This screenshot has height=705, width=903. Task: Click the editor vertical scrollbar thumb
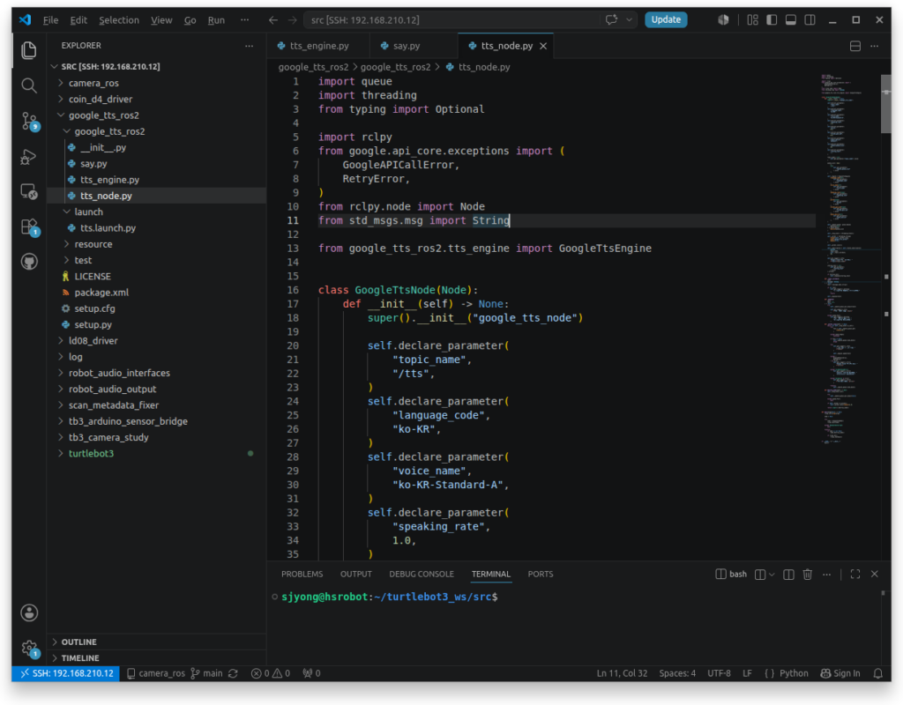pos(885,104)
